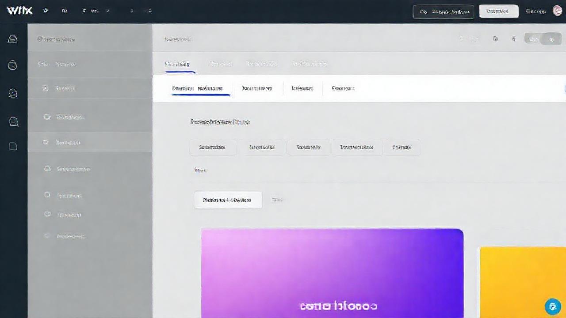Click the white filled button in the dark top bar

[499, 11]
